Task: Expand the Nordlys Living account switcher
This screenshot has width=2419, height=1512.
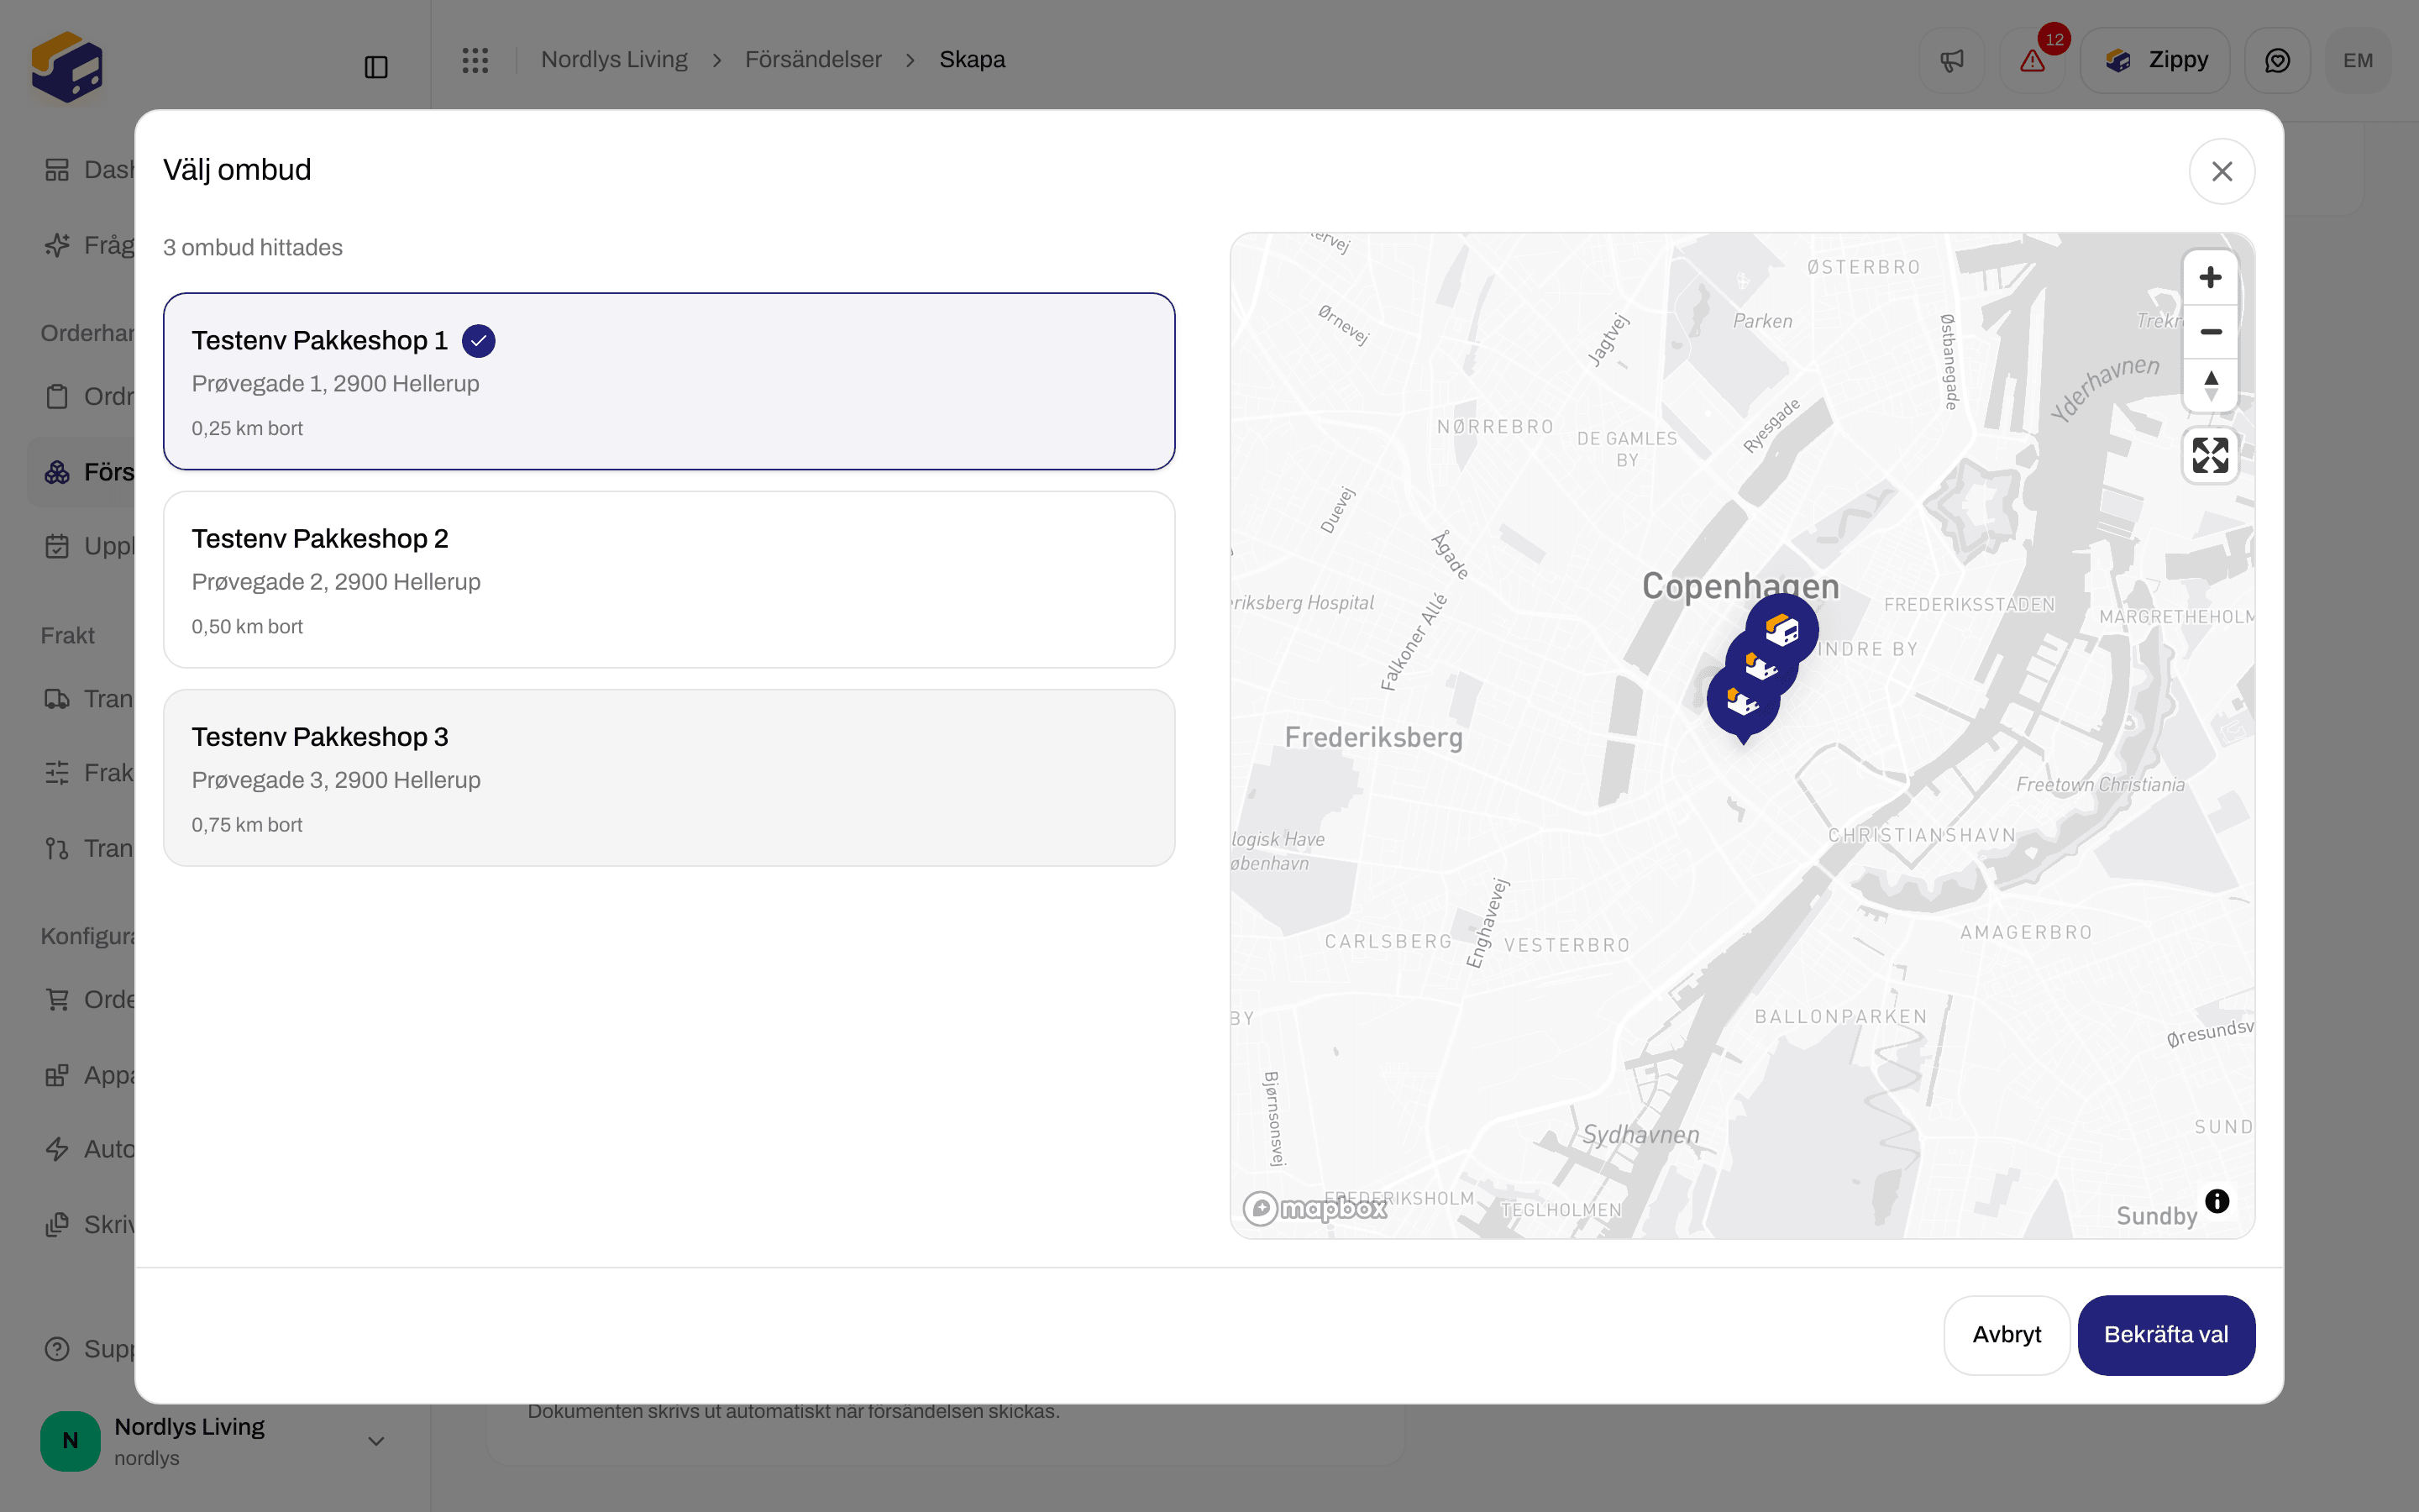Action: point(215,1441)
